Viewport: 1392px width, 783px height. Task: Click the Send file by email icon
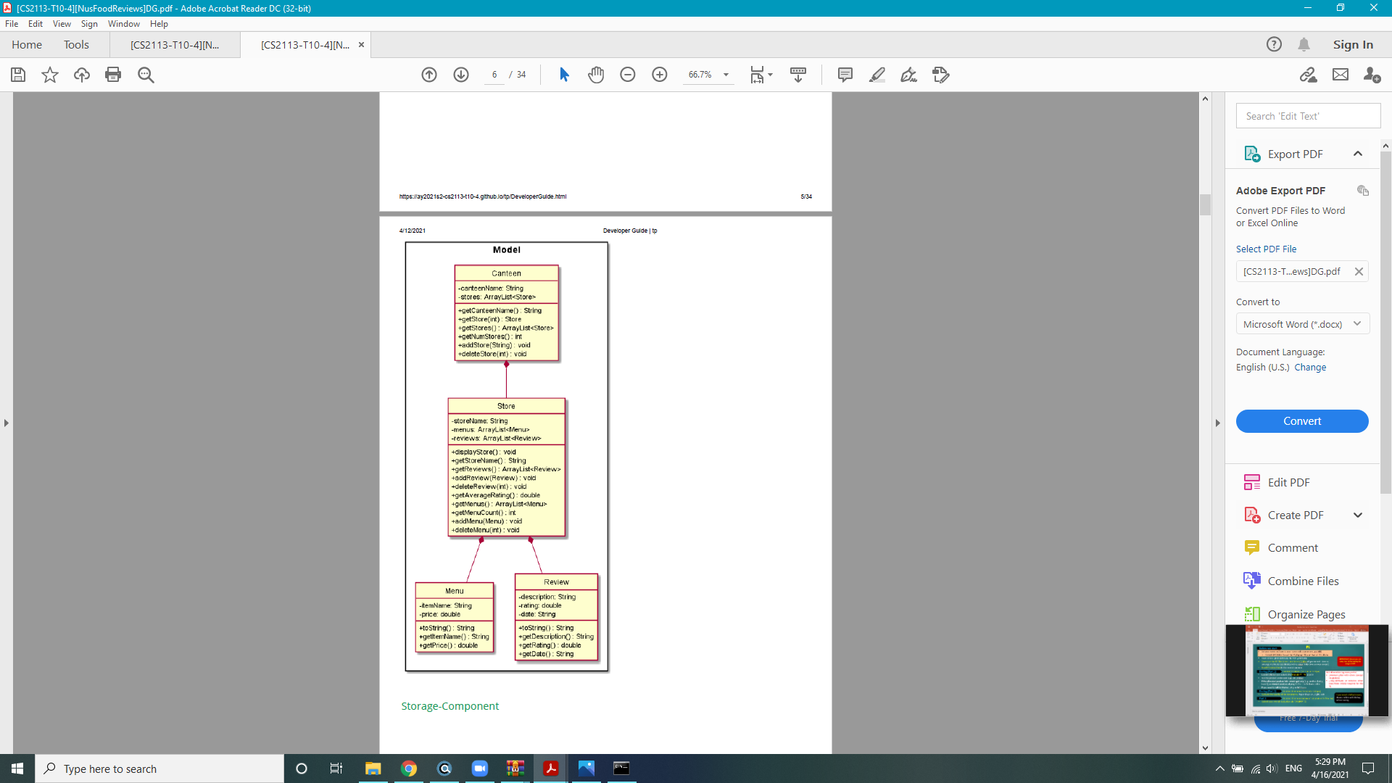click(1341, 75)
